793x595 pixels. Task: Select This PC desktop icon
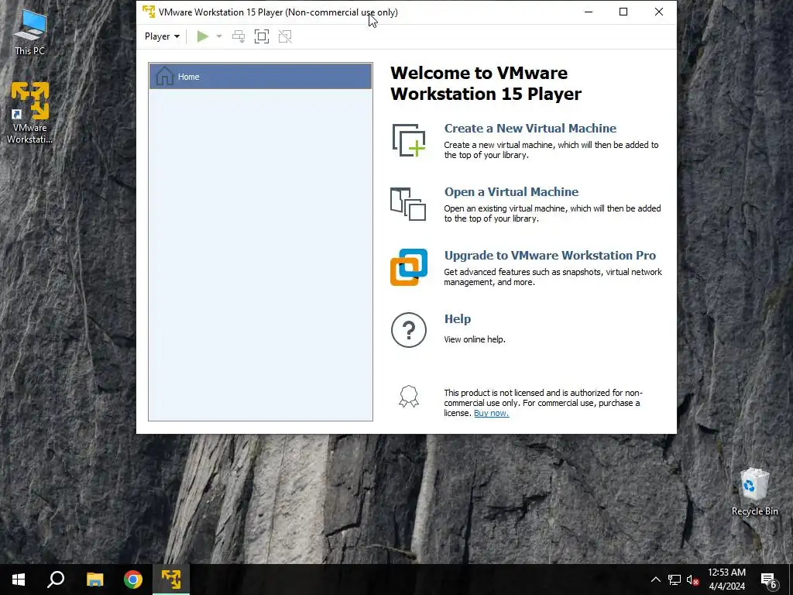(30, 33)
